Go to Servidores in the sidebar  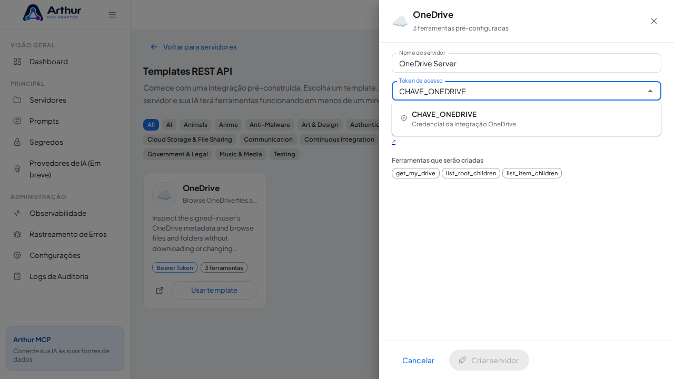(x=65, y=100)
